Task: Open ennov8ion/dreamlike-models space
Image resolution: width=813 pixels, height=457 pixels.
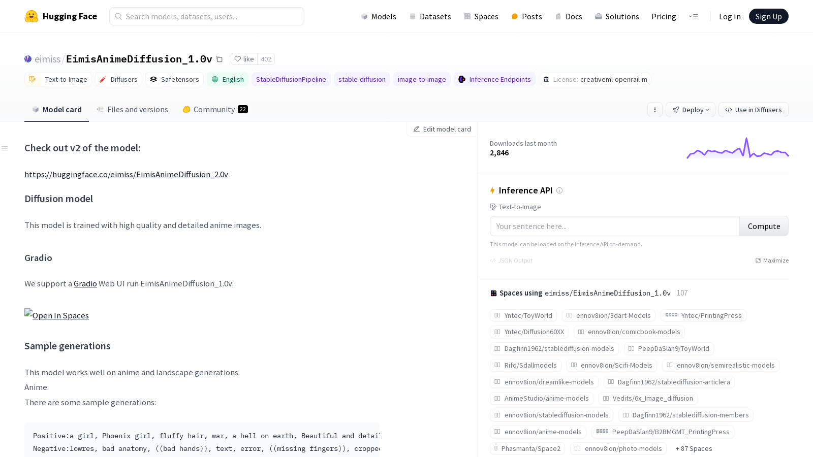Action: [x=544, y=382]
